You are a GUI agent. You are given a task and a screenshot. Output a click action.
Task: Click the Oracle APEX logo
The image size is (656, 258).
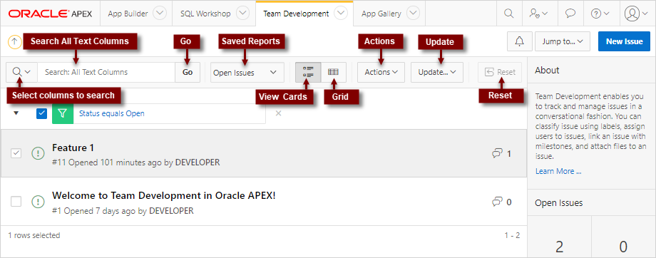50,14
